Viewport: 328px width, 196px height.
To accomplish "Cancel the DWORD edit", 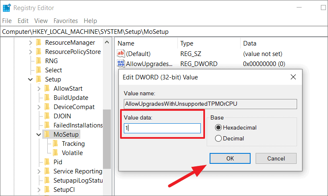I will click(x=276, y=158).
